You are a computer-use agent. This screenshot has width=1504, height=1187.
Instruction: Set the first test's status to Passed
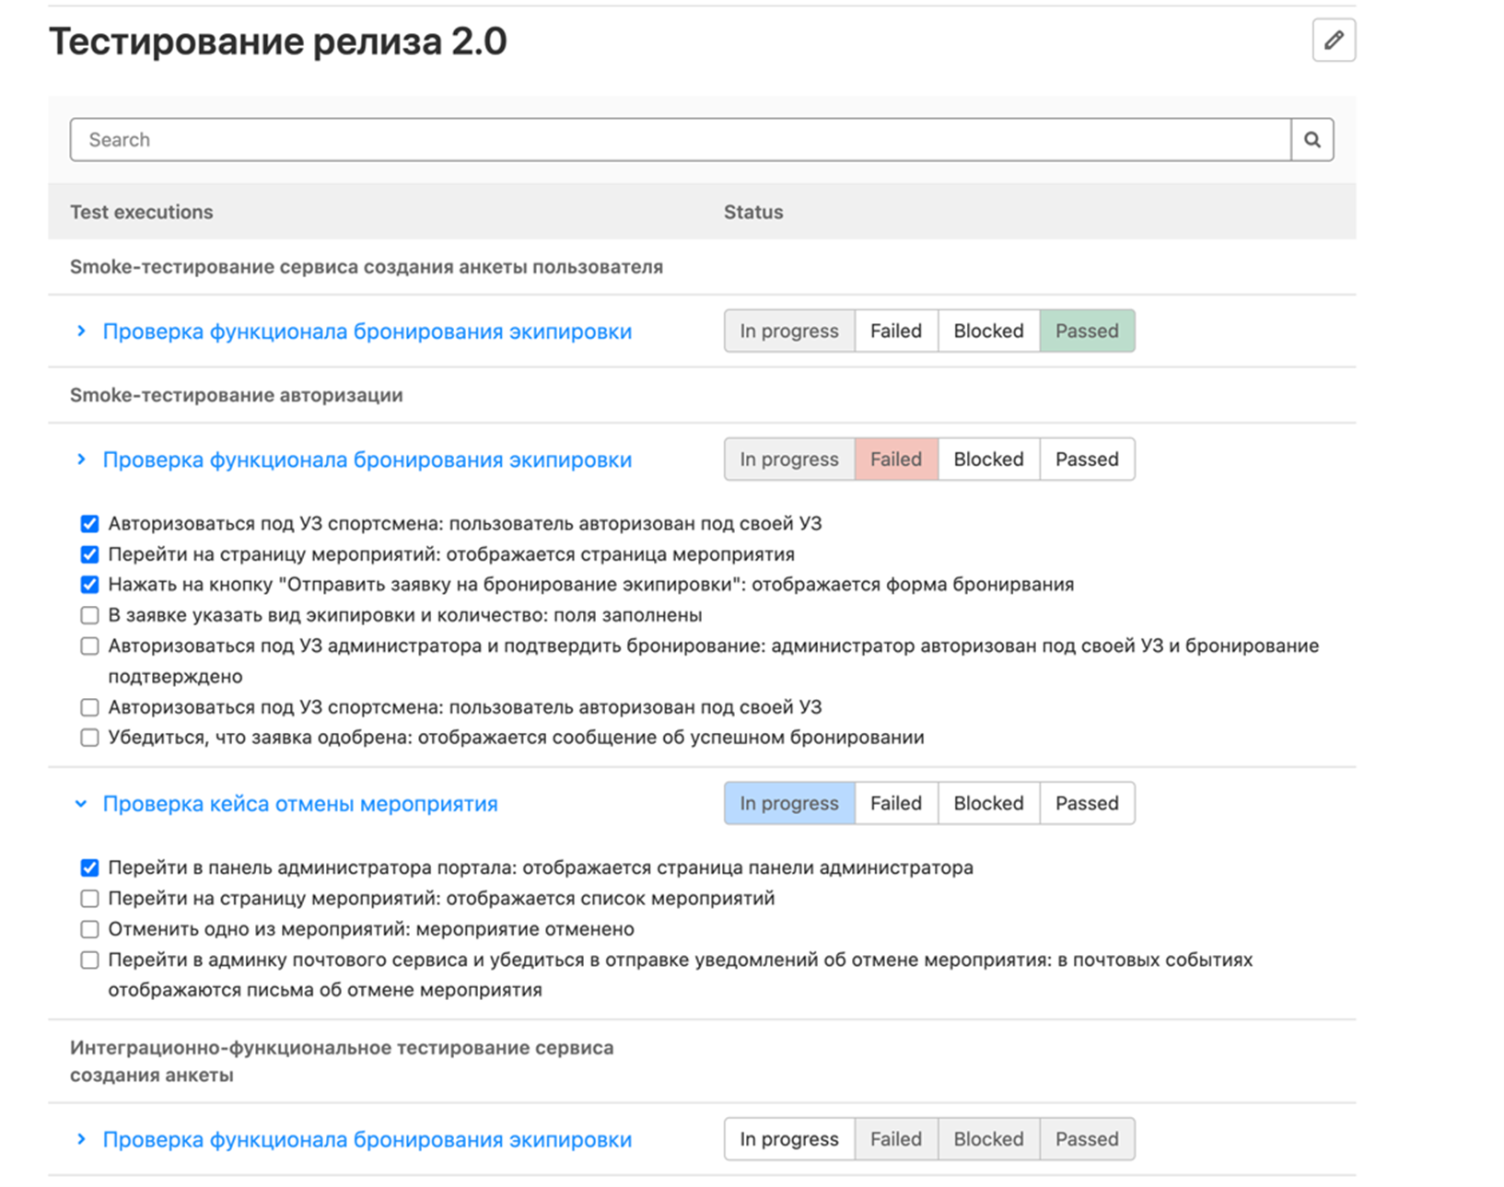[1087, 331]
